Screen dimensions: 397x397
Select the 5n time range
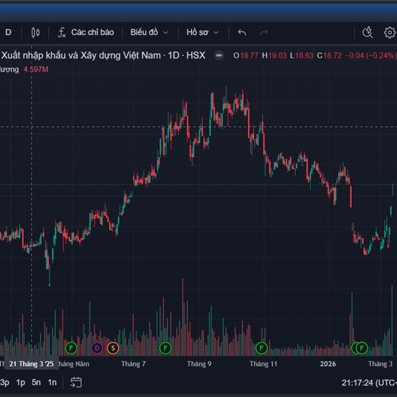point(36,382)
